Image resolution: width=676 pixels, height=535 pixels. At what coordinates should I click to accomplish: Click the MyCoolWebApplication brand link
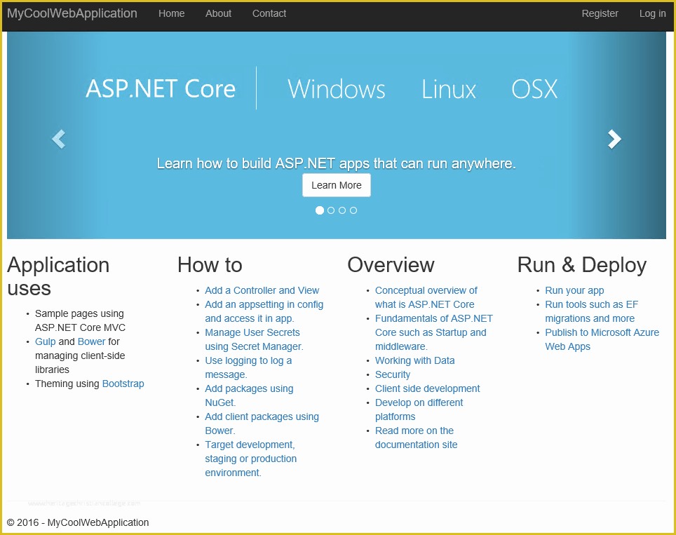(72, 14)
